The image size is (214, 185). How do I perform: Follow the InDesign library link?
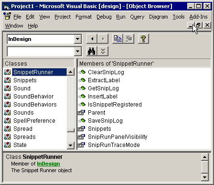pyautogui.click(x=48, y=164)
